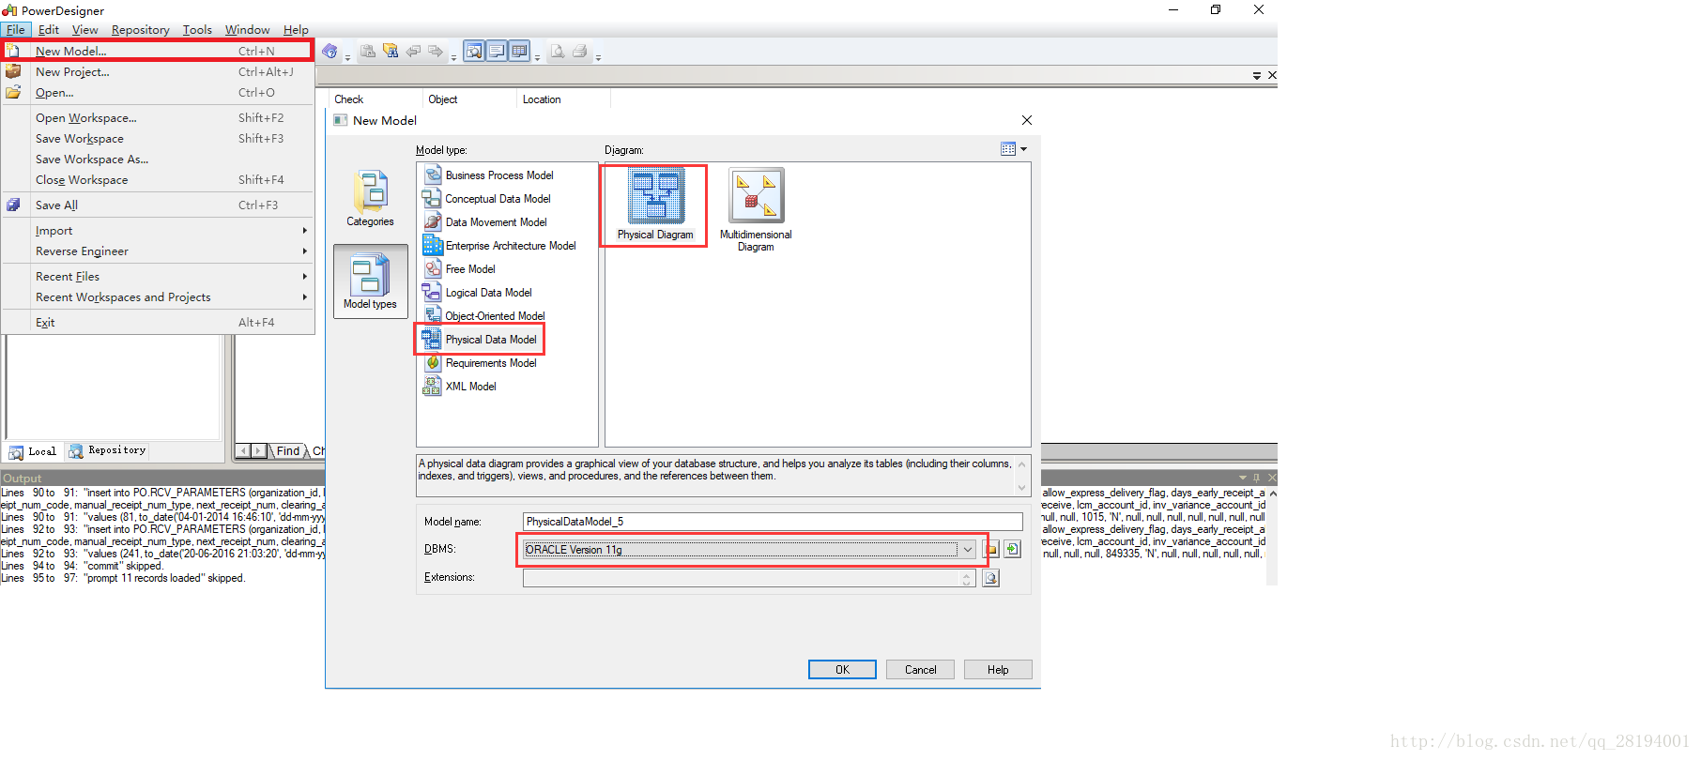Screen dimensions: 1701x760
Task: Open the Edit menu
Action: pyautogui.click(x=49, y=30)
